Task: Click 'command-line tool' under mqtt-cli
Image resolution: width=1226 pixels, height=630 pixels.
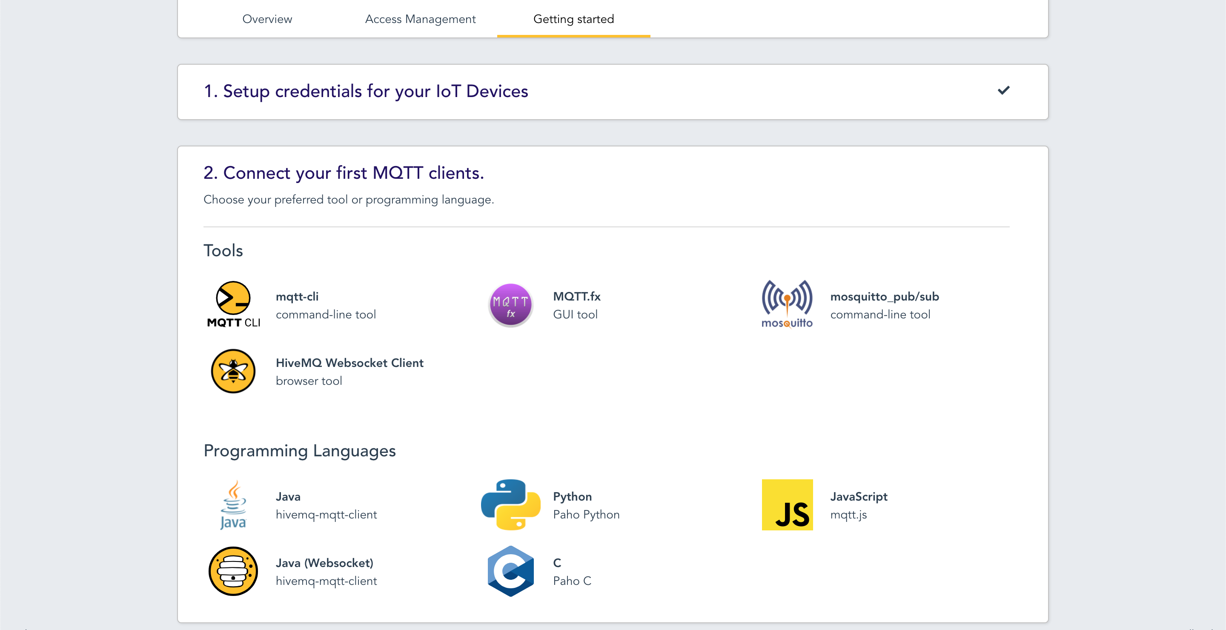Action: 326,315
